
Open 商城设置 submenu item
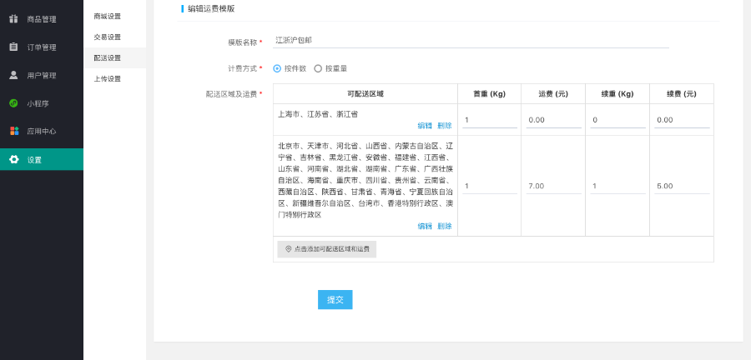click(107, 16)
